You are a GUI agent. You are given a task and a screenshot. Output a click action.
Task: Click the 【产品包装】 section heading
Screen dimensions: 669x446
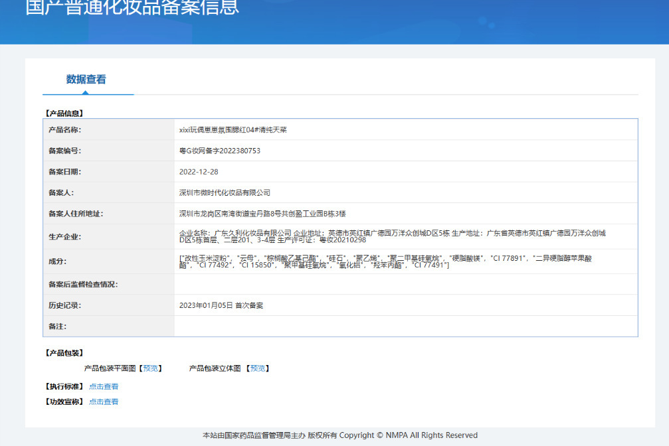click(64, 353)
